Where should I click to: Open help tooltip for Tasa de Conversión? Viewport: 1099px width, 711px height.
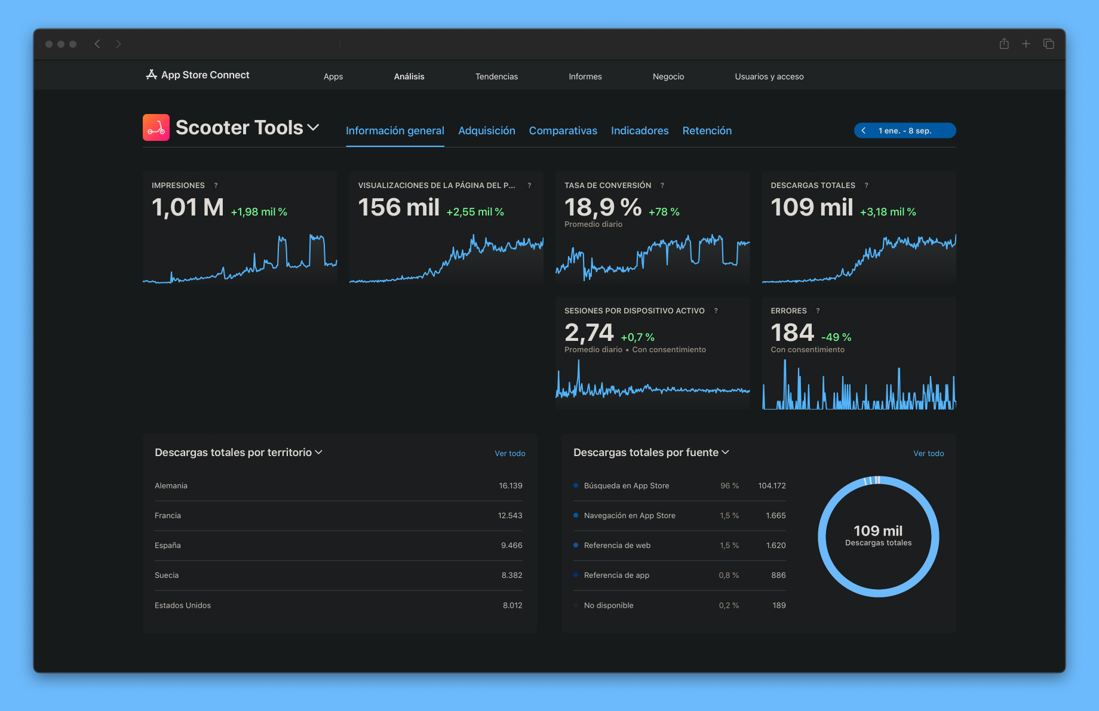tap(662, 185)
